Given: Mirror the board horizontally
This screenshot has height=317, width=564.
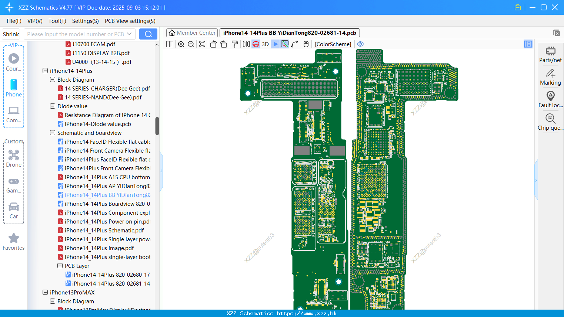Looking at the screenshot, I should pos(246,44).
